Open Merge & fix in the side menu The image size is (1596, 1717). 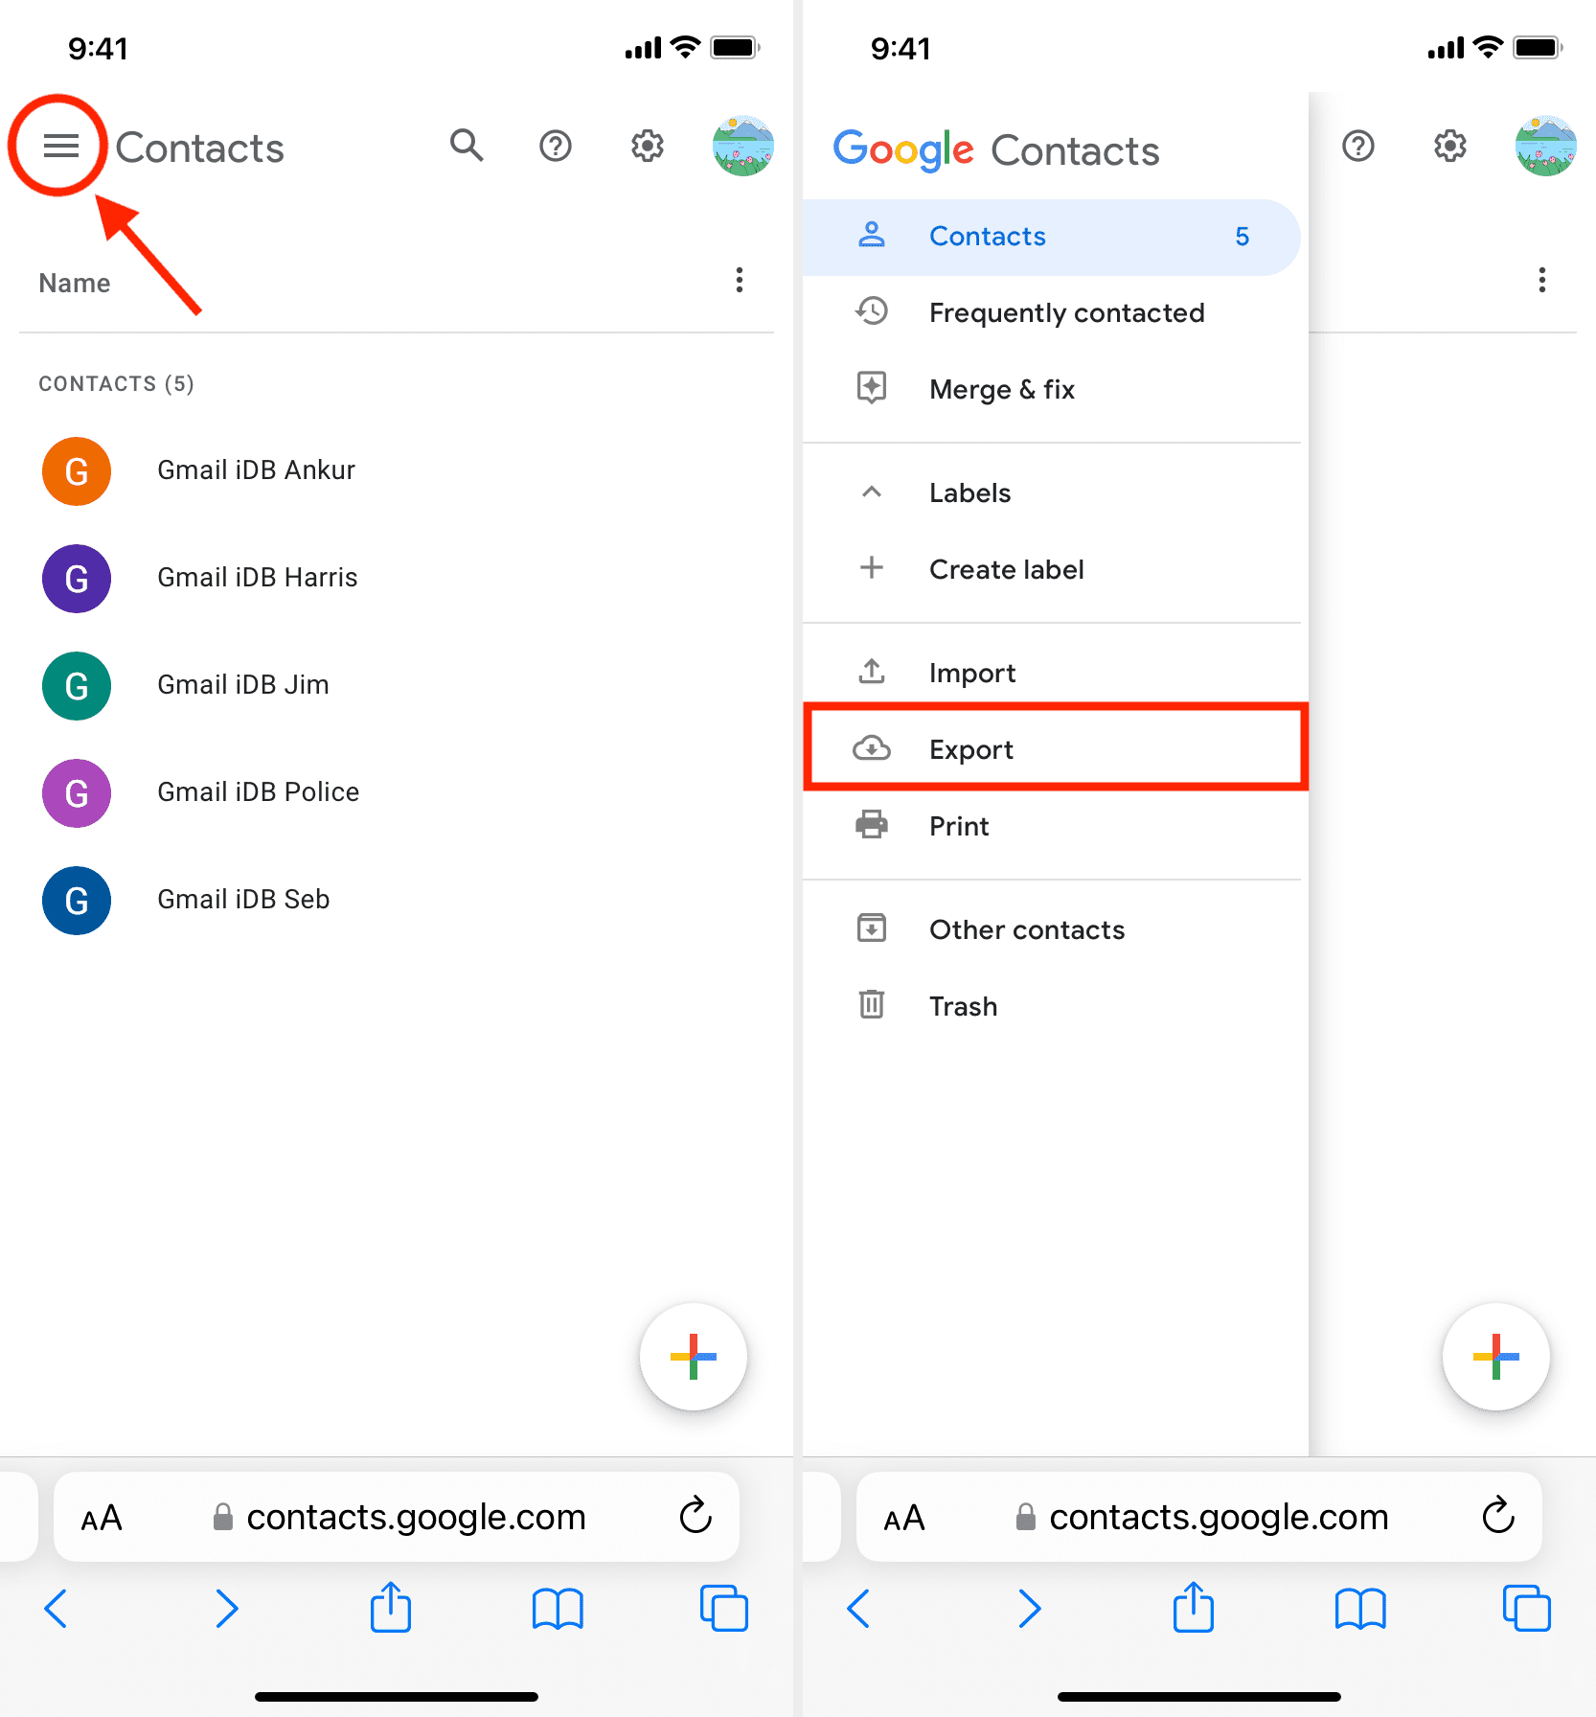pos(1051,390)
